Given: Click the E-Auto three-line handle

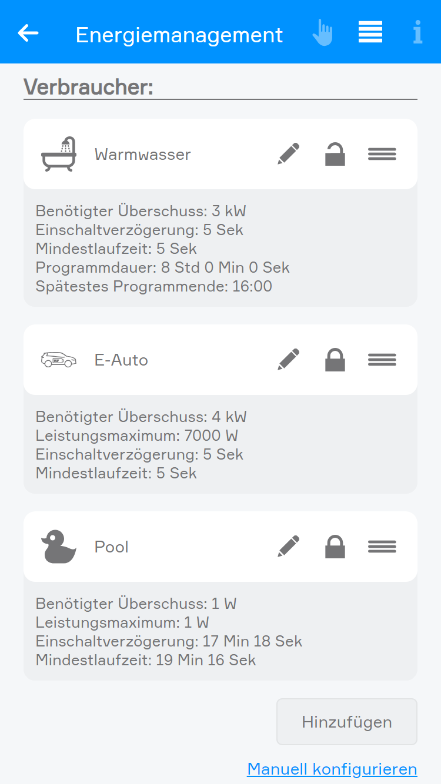Looking at the screenshot, I should click(382, 360).
